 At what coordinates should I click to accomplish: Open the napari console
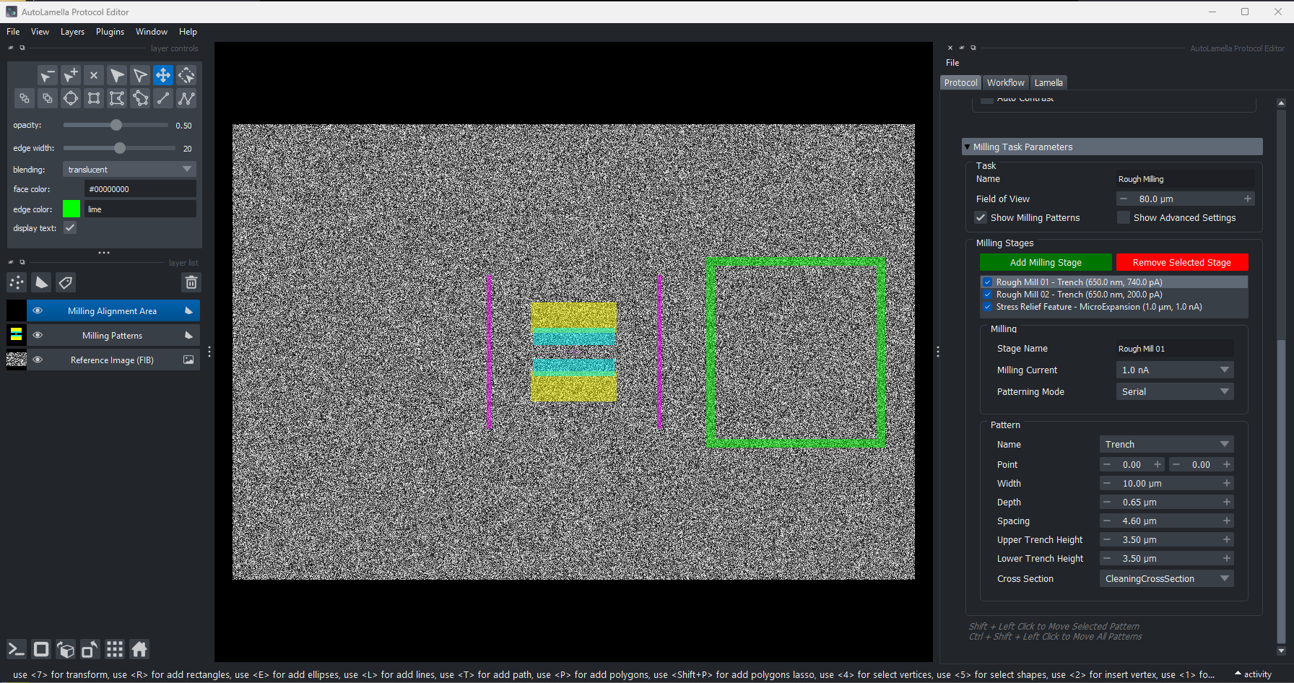click(15, 649)
